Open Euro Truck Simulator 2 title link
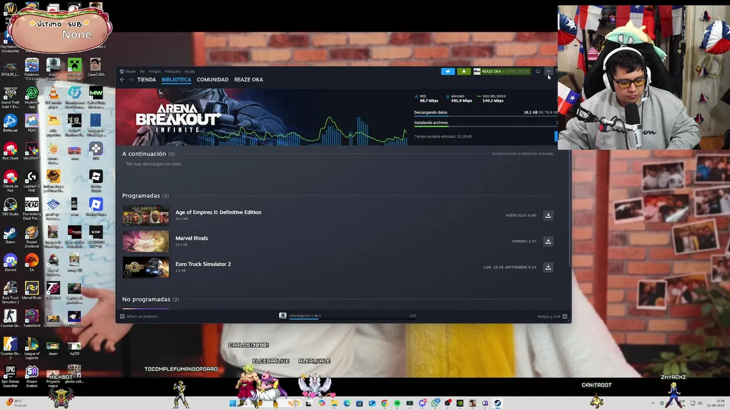The width and height of the screenshot is (730, 410). pyautogui.click(x=203, y=264)
